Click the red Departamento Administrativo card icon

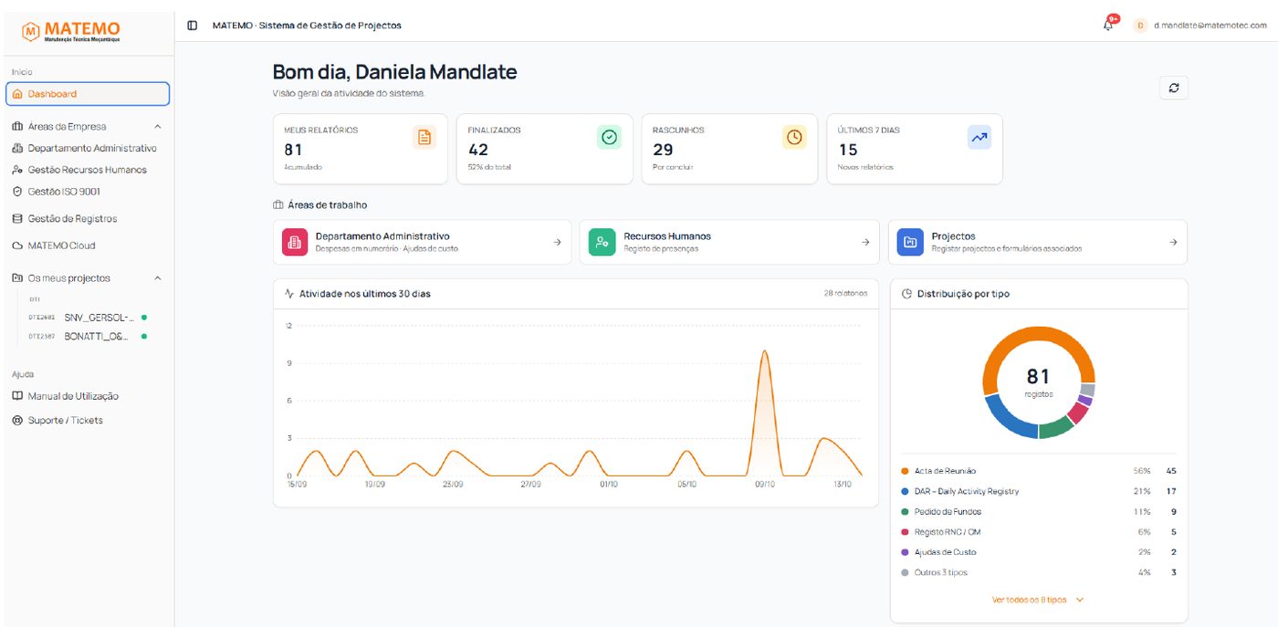point(294,242)
